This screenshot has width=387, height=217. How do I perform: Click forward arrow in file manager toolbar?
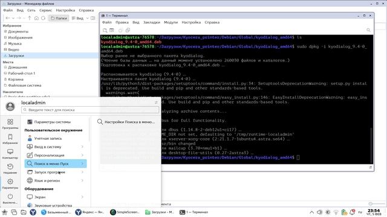[x=19, y=18]
